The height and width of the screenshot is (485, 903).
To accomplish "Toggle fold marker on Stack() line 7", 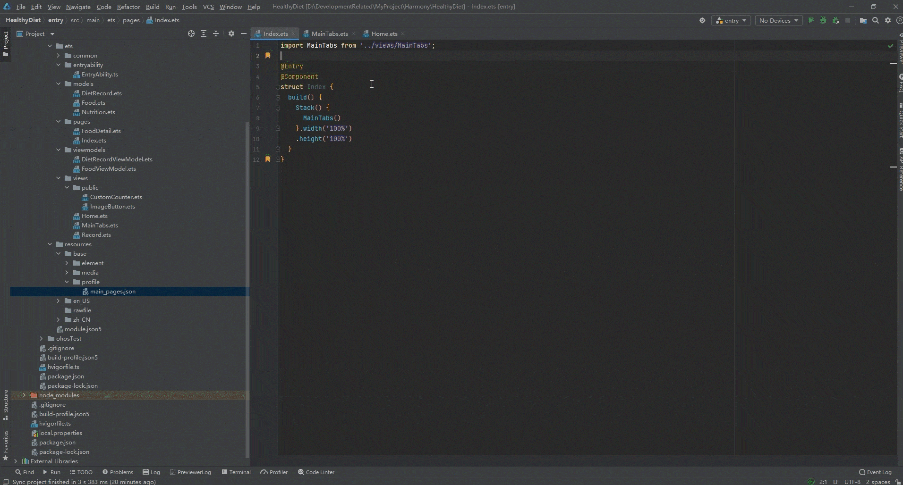I will click(x=278, y=108).
